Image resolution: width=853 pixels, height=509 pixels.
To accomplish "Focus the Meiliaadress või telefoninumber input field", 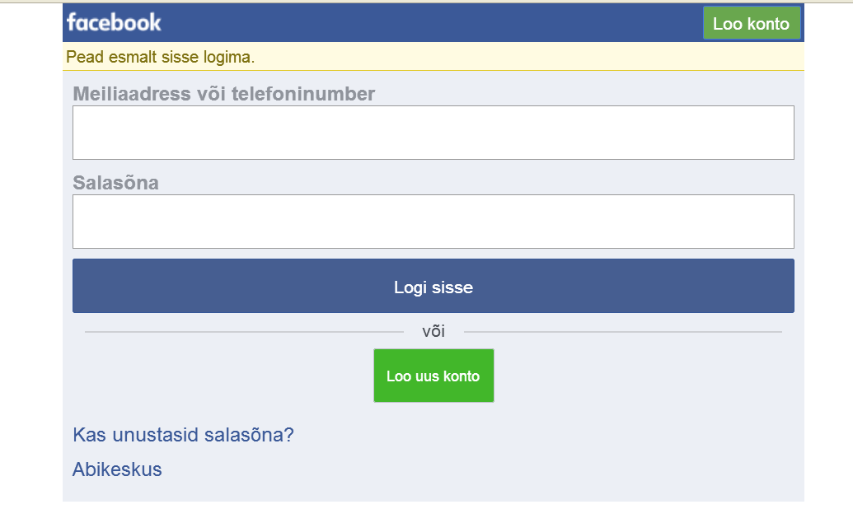I will [x=433, y=132].
